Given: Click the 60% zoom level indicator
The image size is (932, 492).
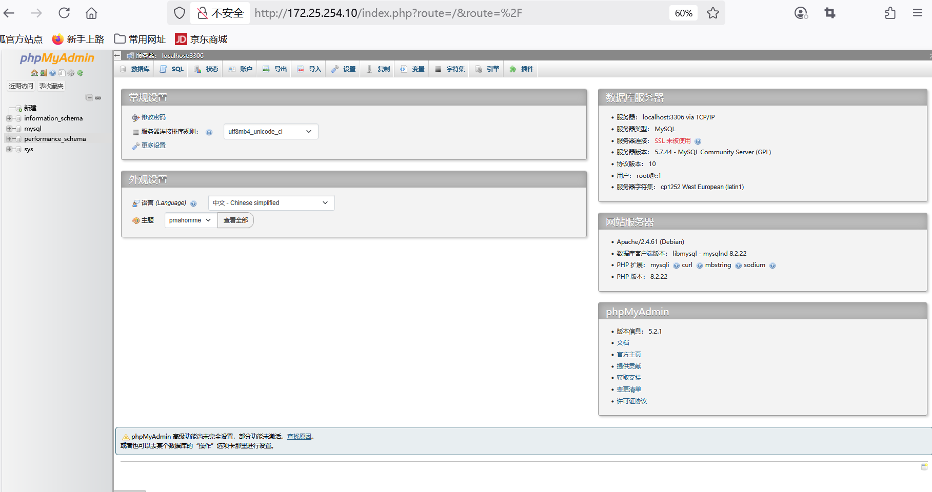Looking at the screenshot, I should [x=683, y=13].
